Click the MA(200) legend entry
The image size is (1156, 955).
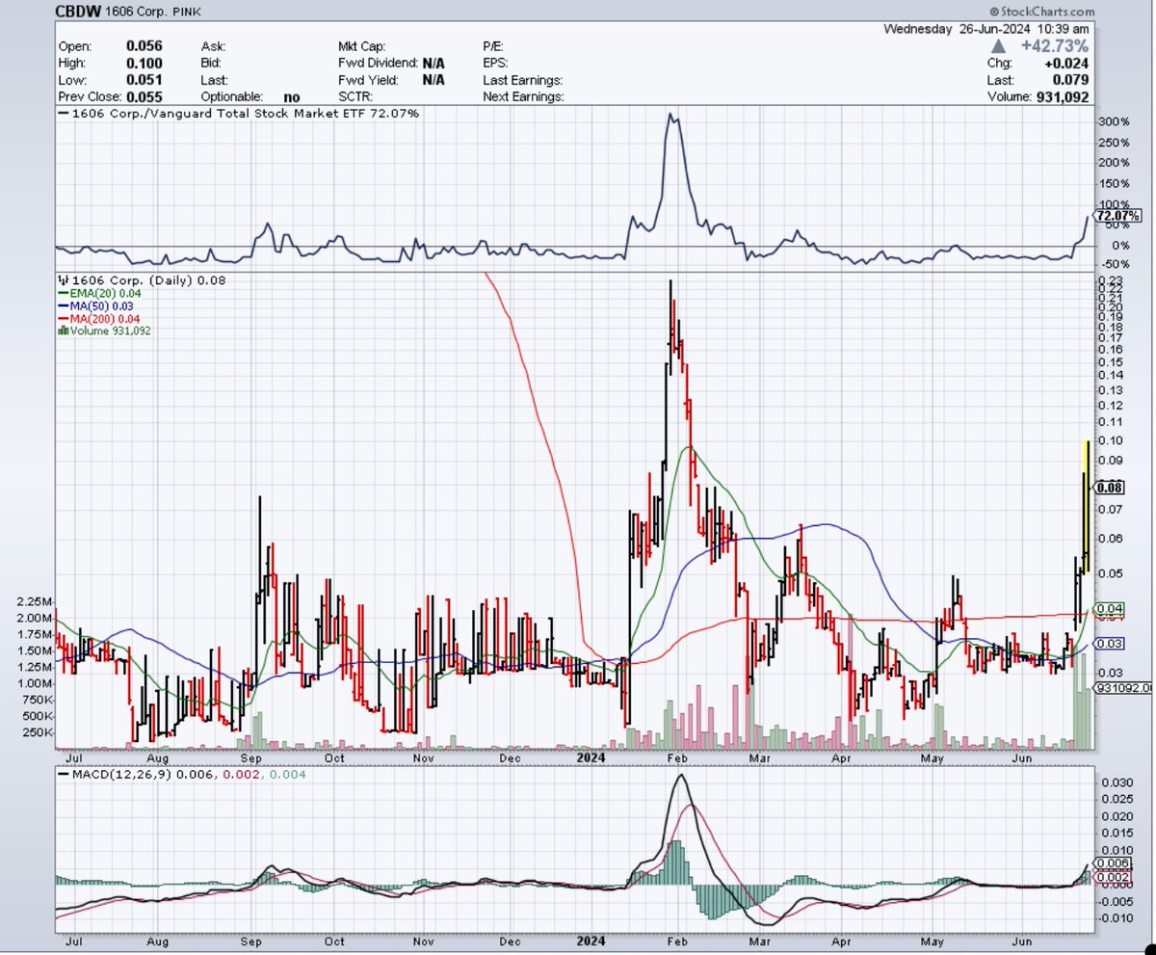(x=101, y=317)
